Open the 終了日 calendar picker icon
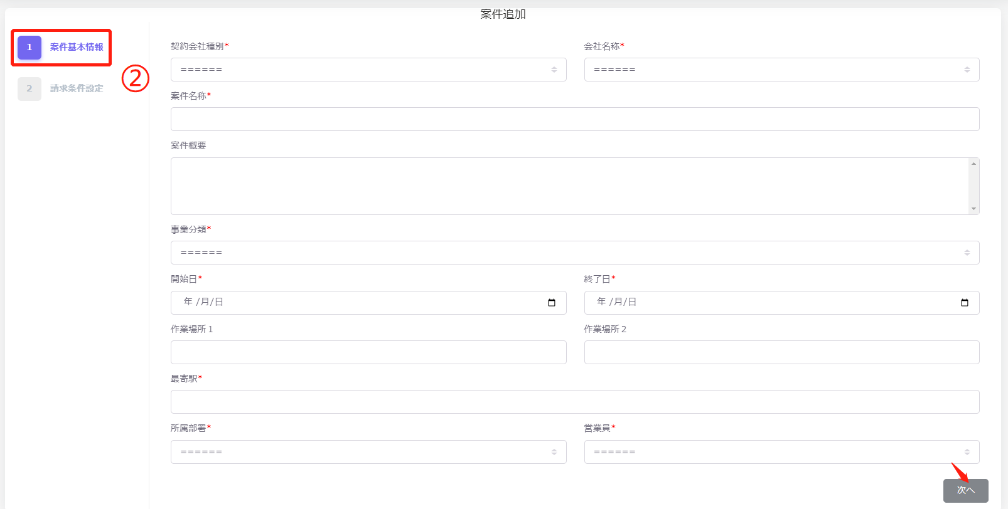Viewport: 1008px width, 509px height. point(965,303)
